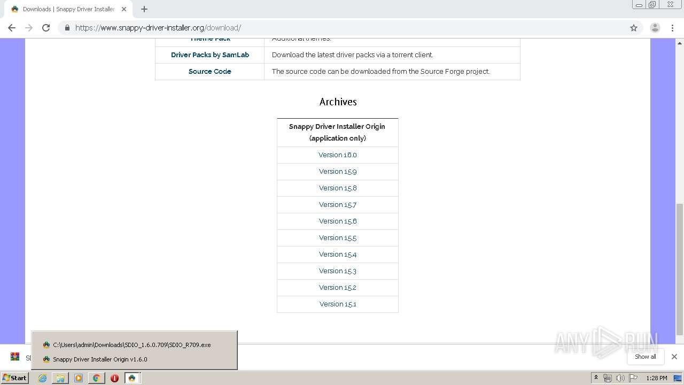Image resolution: width=684 pixels, height=385 pixels.
Task: Download Version 1.5.4 archive
Action: pos(338,254)
